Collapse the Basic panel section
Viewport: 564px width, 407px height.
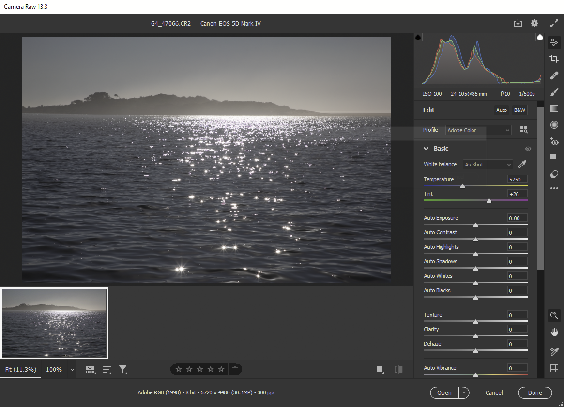[427, 149]
